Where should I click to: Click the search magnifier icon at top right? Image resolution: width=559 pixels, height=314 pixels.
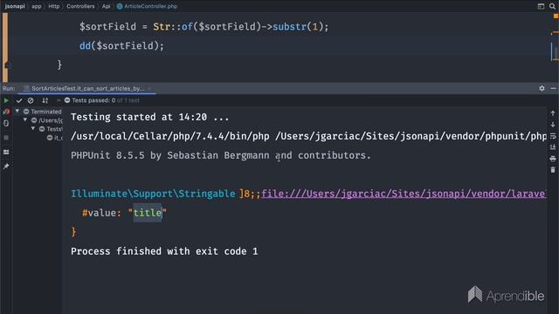point(552,6)
